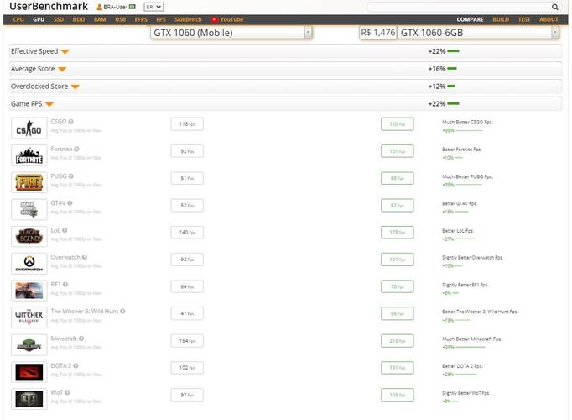Click the GTX 1060-6GB DOTA 2 fps box
This screenshot has width=572, height=420.
tap(398, 368)
